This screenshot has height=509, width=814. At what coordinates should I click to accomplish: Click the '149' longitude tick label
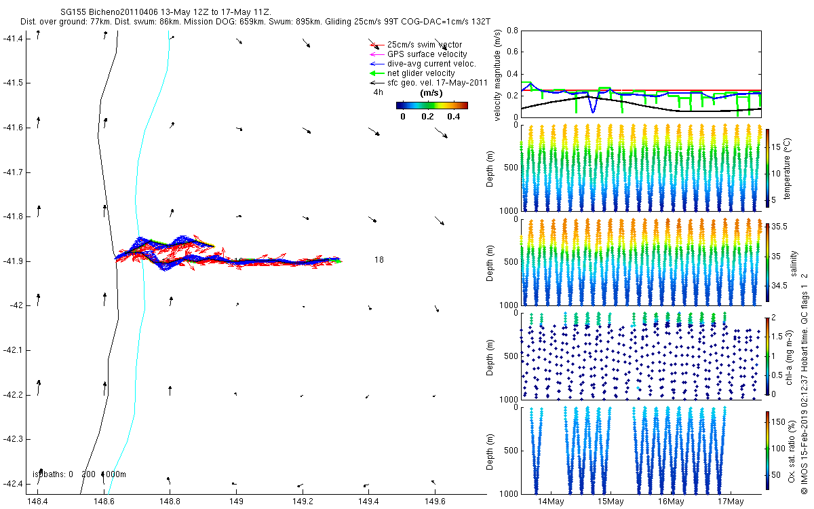click(x=236, y=502)
